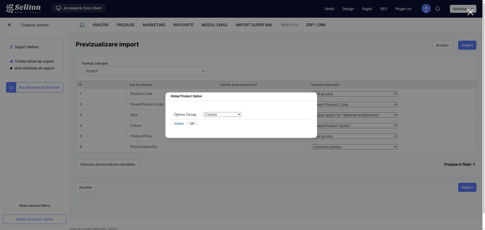
Task: Open the notifications bell
Action: click(438, 9)
